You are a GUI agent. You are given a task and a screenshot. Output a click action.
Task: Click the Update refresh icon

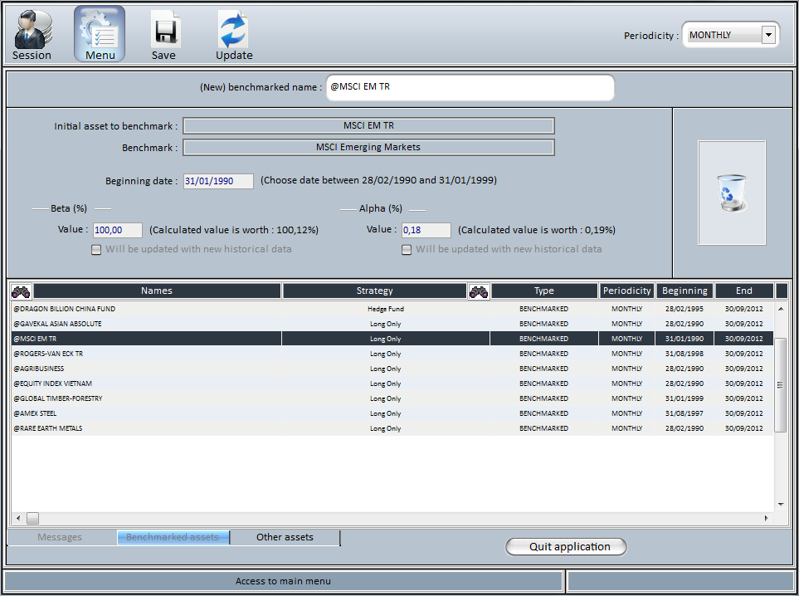point(234,35)
